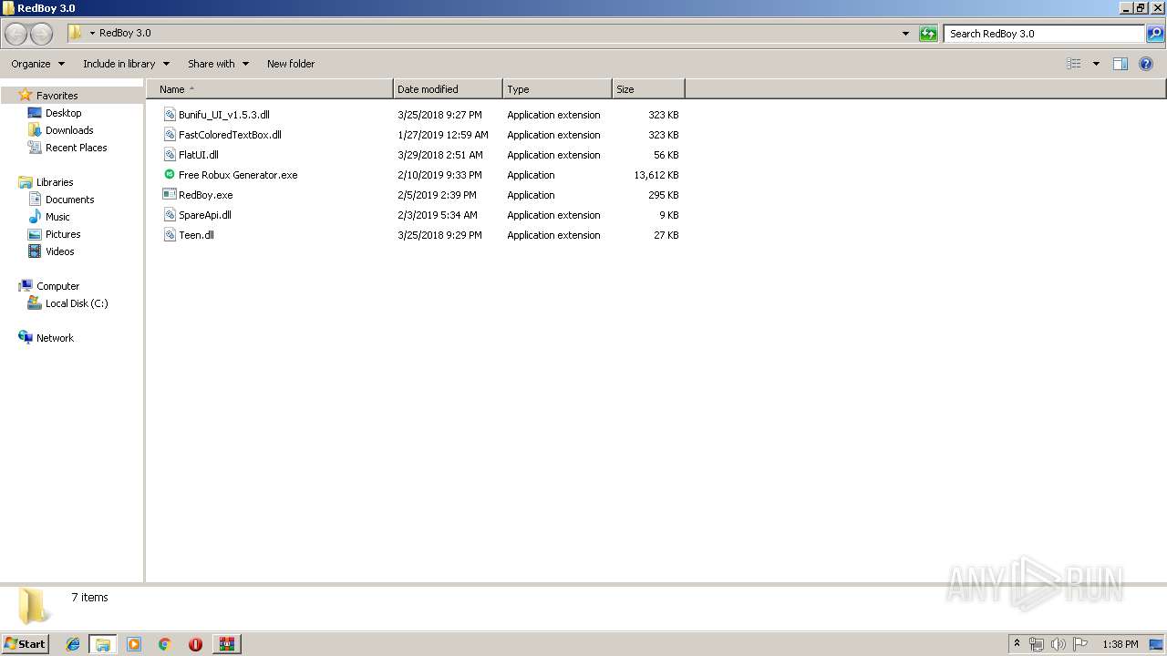Open Windows Media Player taskbar icon

134,644
